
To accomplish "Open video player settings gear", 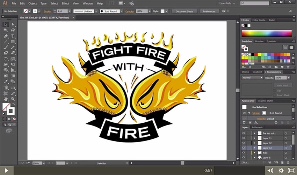I will tap(281, 170).
